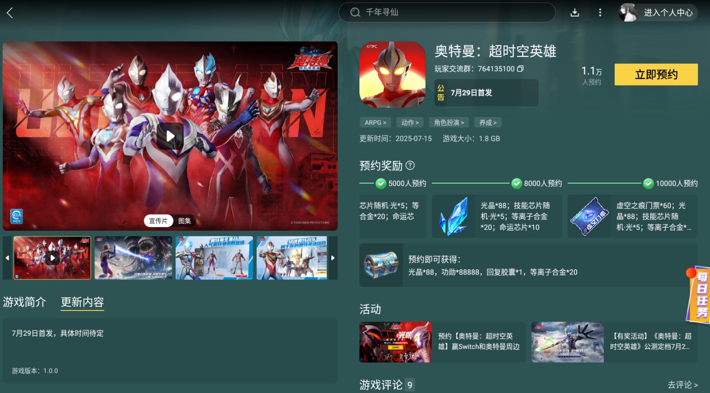Click the 玩家交流群: 764135100 text
The height and width of the screenshot is (393, 710).
click(474, 69)
